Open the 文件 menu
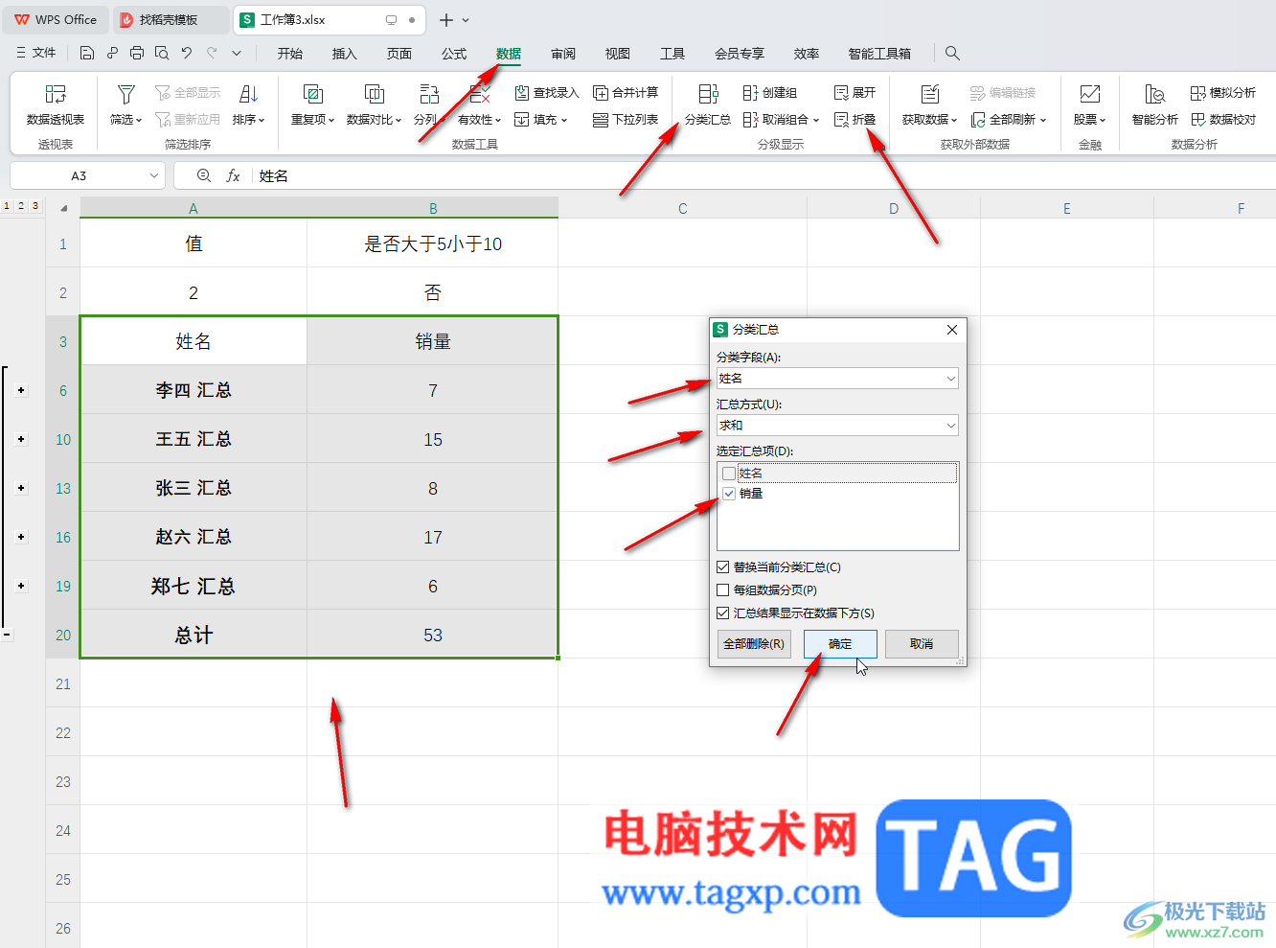This screenshot has height=948, width=1276. (36, 53)
